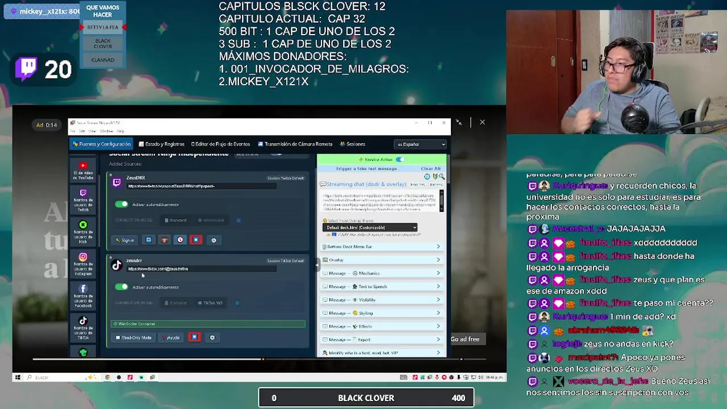Open the Windows Start menu

18,377
